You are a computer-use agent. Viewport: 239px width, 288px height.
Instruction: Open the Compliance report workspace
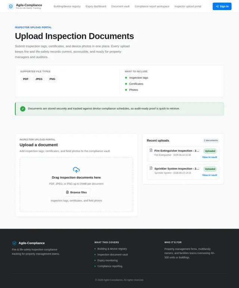click(x=152, y=6)
